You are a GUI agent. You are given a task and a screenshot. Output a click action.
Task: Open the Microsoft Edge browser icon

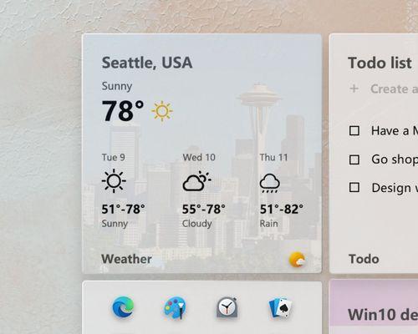[123, 307]
